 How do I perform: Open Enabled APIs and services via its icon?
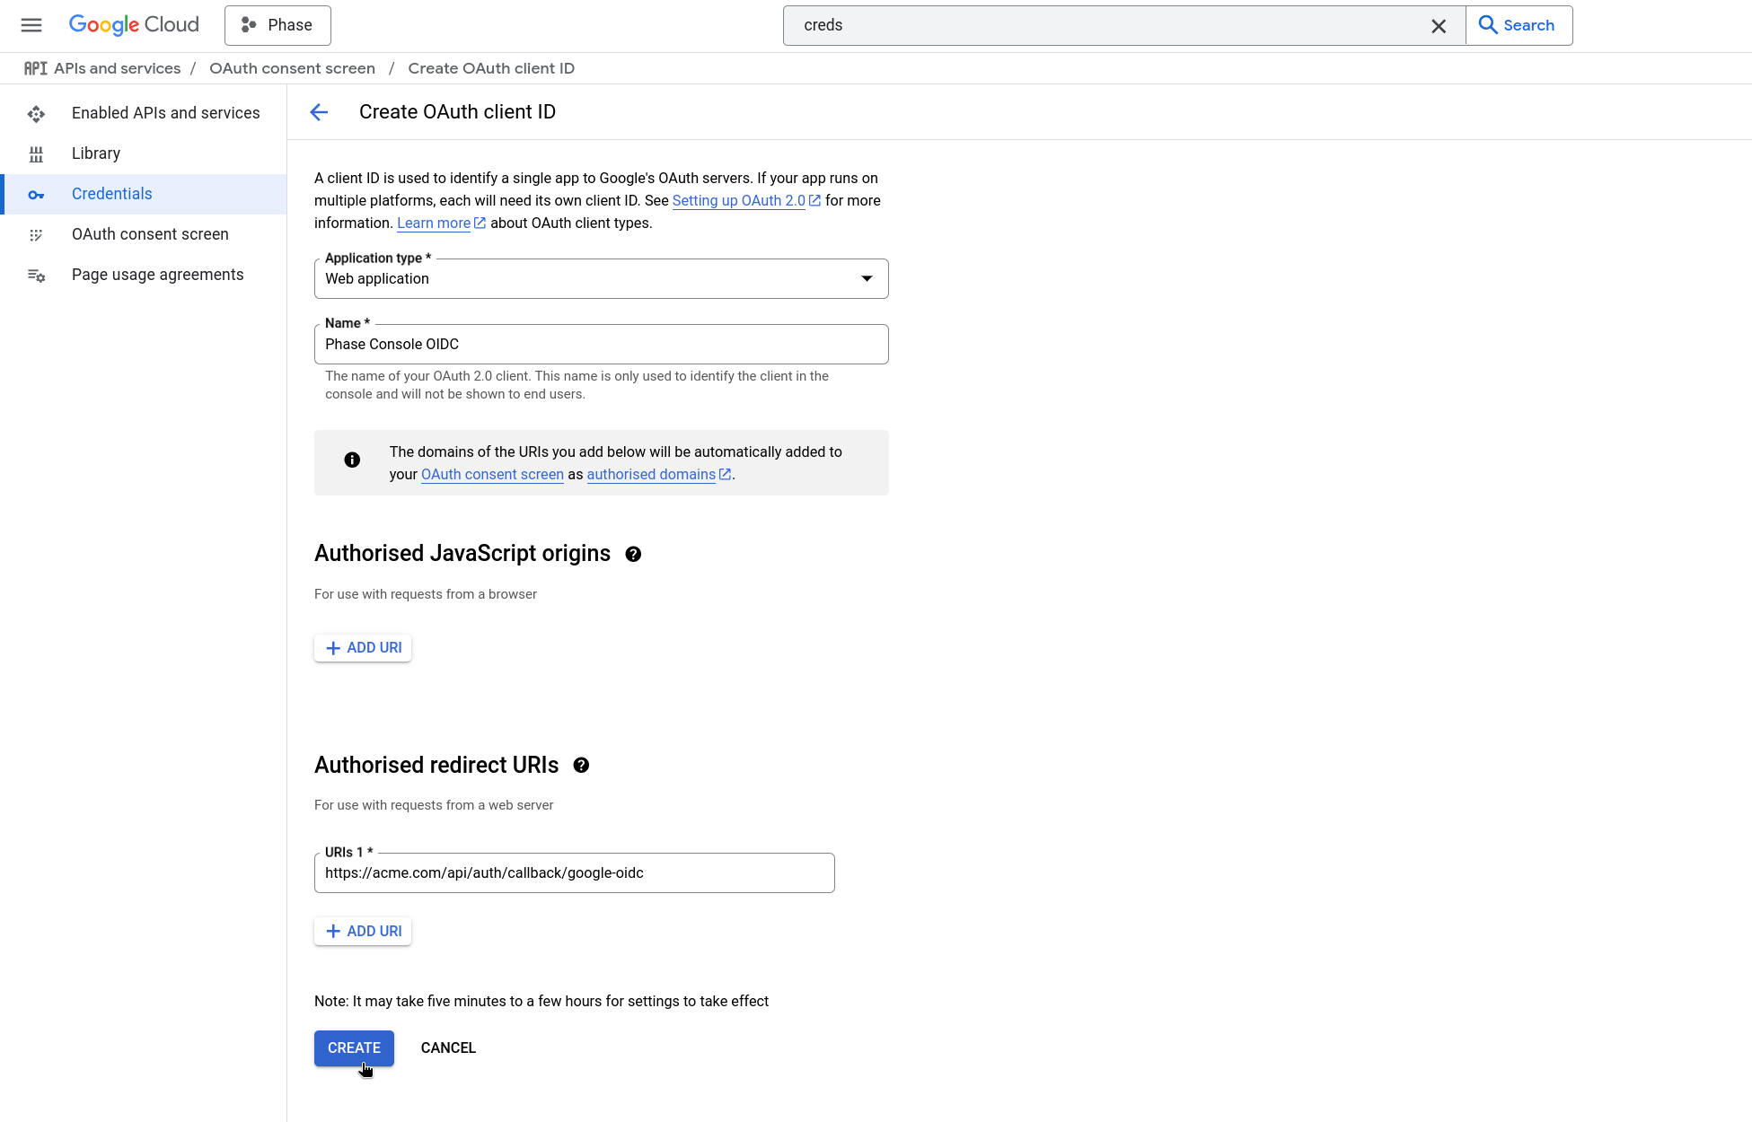point(36,113)
